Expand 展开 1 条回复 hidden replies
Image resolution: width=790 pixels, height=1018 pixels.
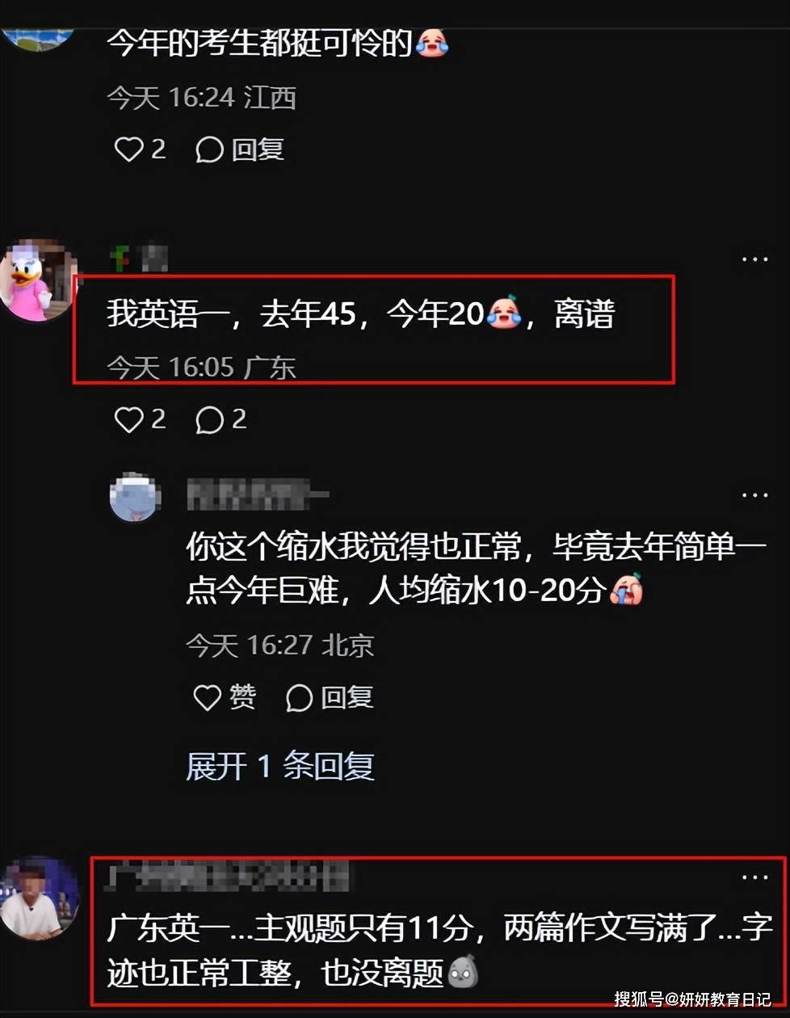coord(280,766)
